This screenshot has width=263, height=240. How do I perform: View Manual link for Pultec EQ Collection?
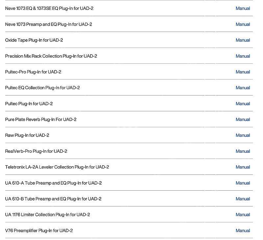tap(243, 88)
